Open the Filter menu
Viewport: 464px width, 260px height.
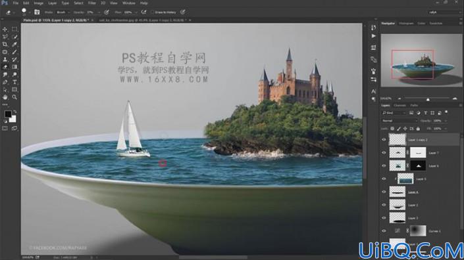(92, 3)
